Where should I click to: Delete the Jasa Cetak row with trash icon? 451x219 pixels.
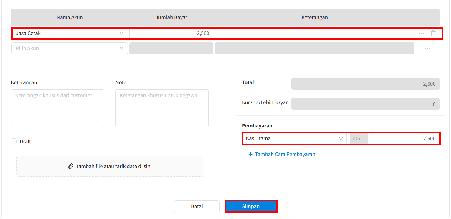coord(433,33)
